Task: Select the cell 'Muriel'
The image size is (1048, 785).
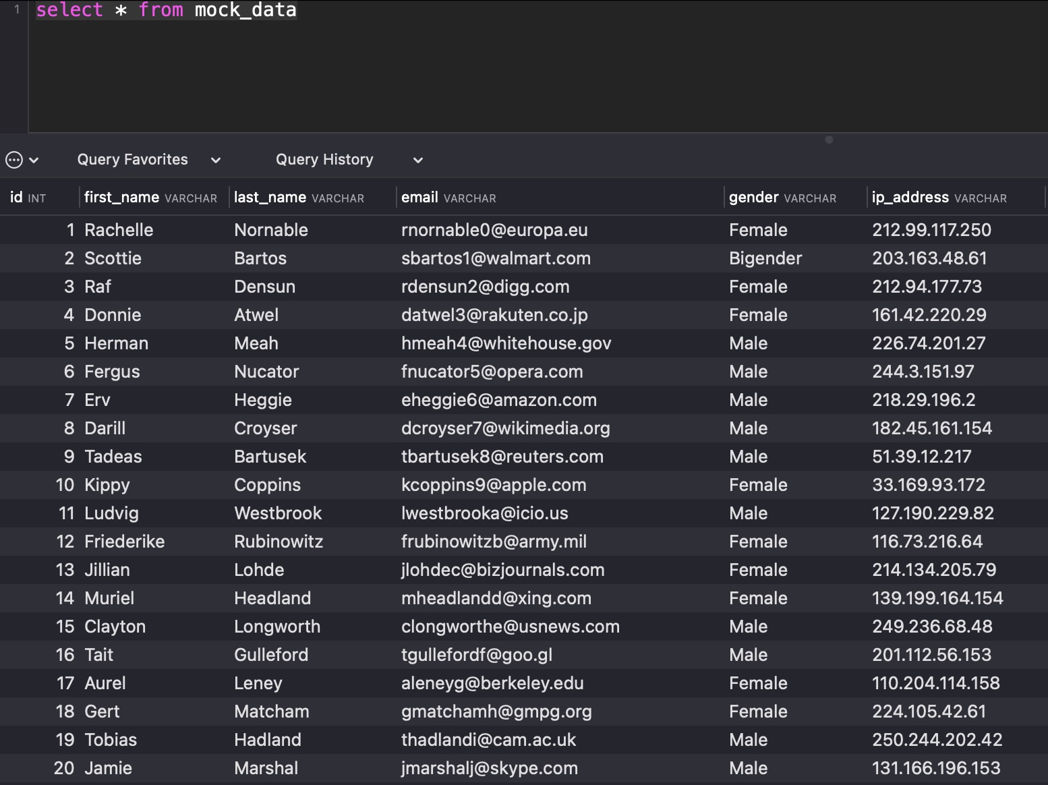Action: pos(109,598)
